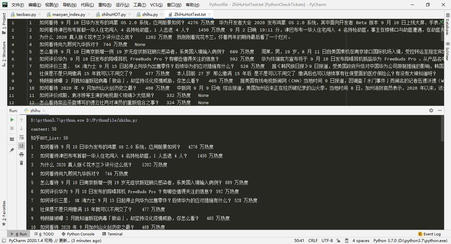Open the 导航(N) menu
451x244 pixels.
(69, 5)
